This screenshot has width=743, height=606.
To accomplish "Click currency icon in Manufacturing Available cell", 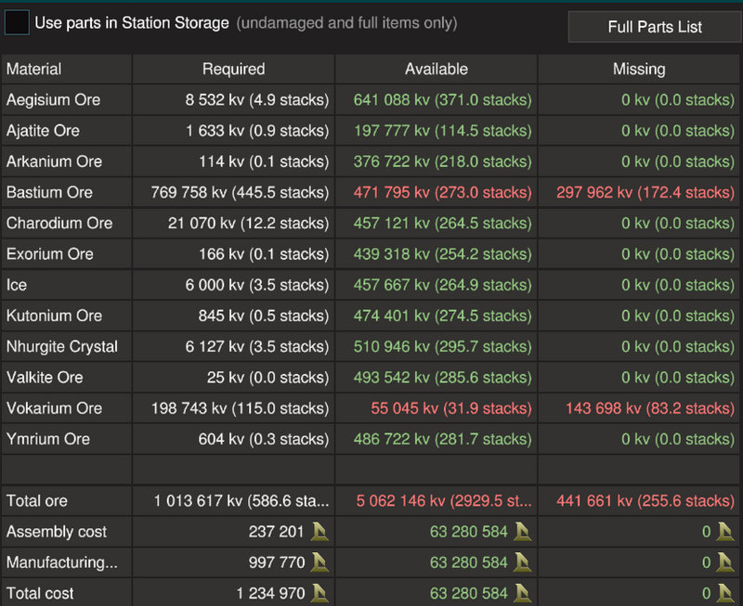I will [522, 562].
